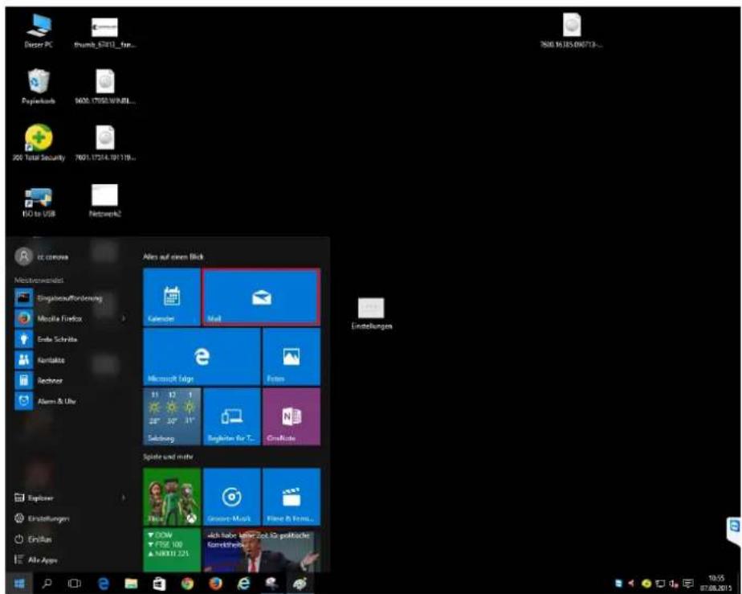Select Dieser PC desktop icon
Image resolution: width=742 pixels, height=594 pixels.
[39, 31]
